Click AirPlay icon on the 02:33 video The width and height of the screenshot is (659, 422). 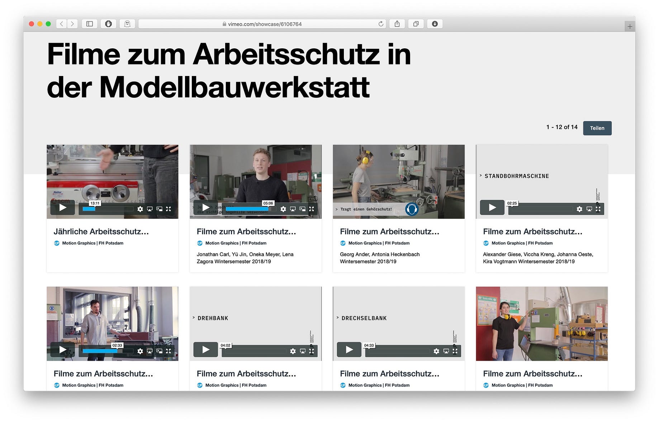(150, 351)
